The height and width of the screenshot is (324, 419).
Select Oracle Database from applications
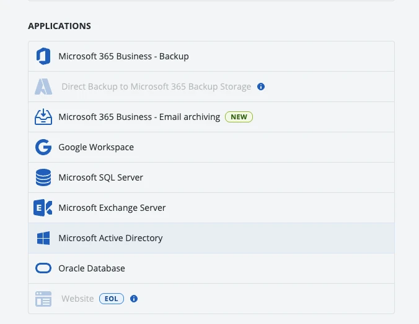(x=211, y=268)
